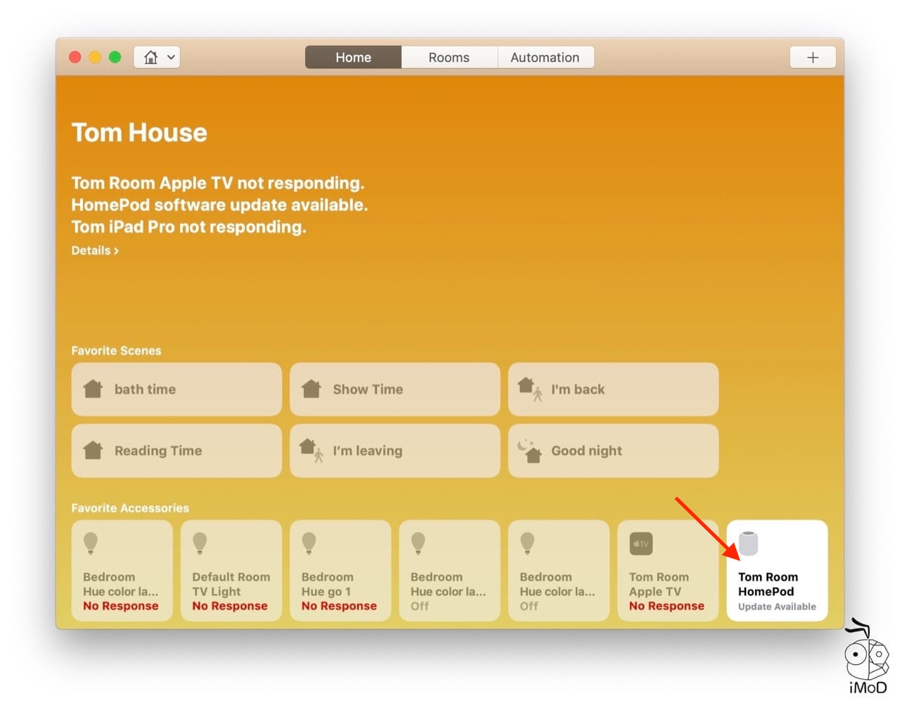Image resolution: width=900 pixels, height=703 pixels.
Task: Toggle the first Bedroom Hue color lamp tile
Action: click(x=122, y=570)
